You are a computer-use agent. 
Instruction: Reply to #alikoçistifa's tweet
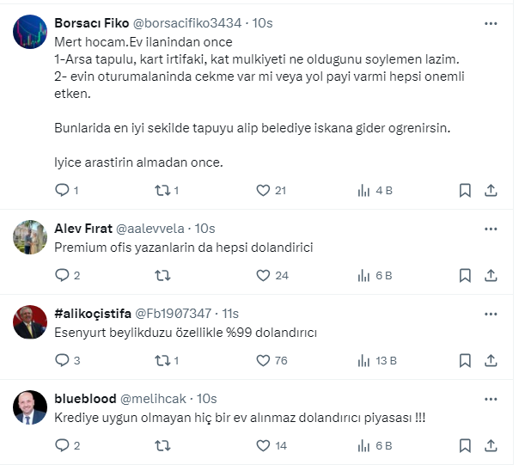click(x=61, y=360)
